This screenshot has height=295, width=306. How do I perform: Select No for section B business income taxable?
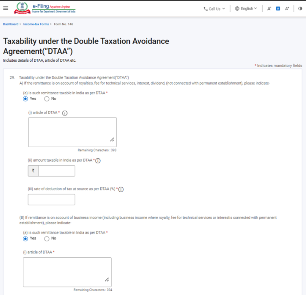[x=47, y=238]
